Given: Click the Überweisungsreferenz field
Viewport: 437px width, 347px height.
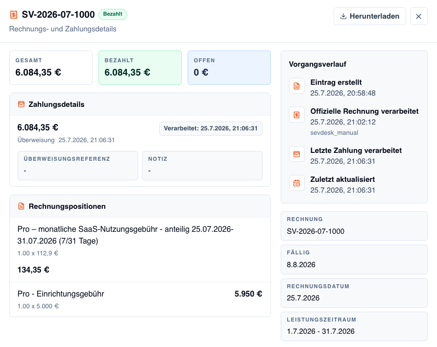Looking at the screenshot, I should (78, 166).
